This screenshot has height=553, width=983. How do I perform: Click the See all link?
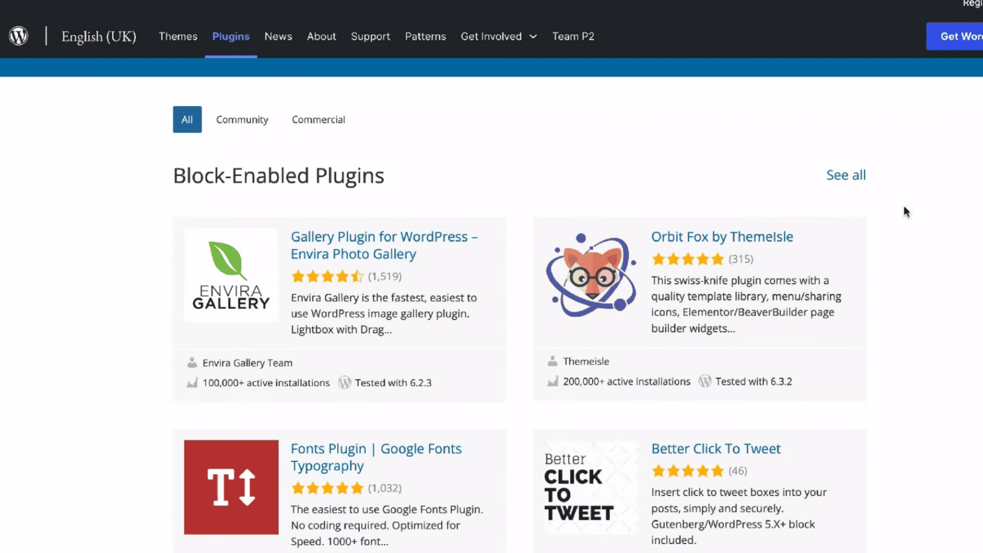point(845,175)
